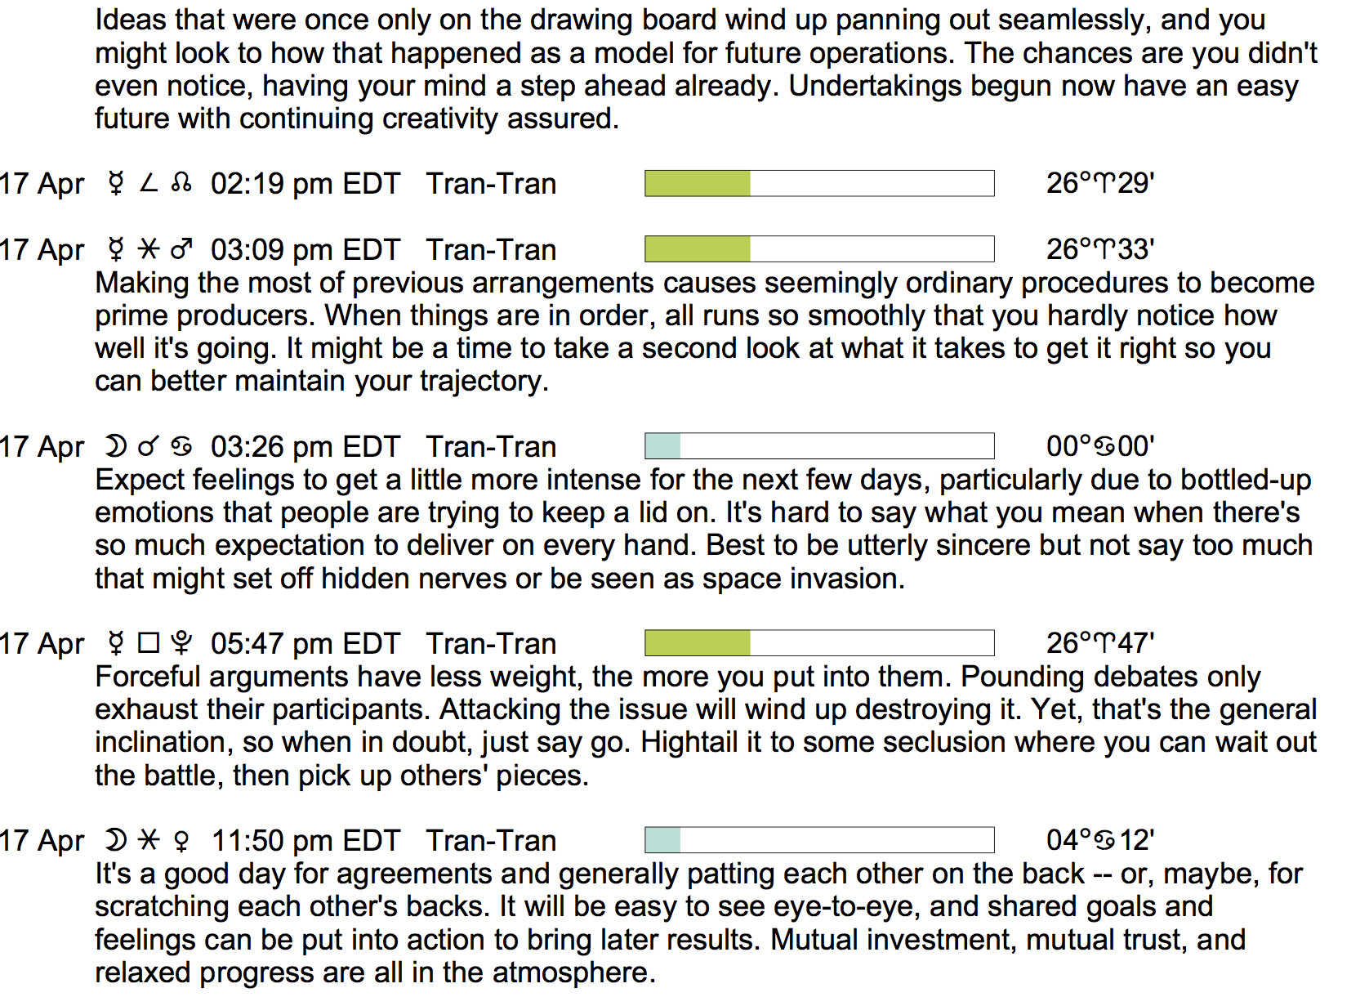Click the teal strength bar for 11:50 pm

[x=662, y=840]
